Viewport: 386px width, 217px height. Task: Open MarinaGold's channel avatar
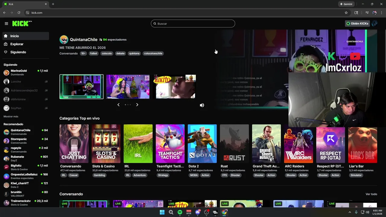coord(6,73)
